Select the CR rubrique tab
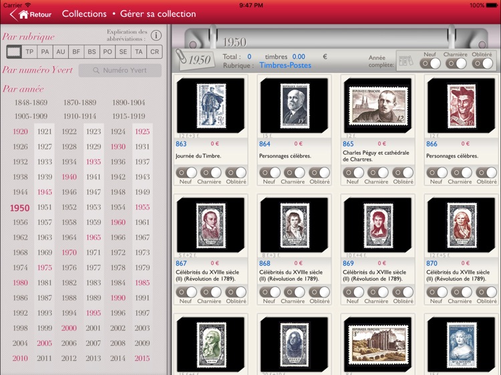The width and height of the screenshot is (501, 375). click(x=154, y=51)
